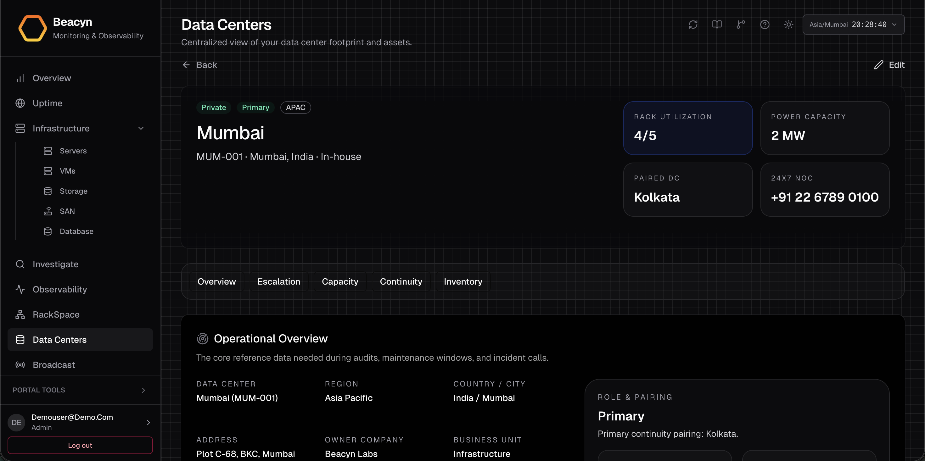This screenshot has height=461, width=925.
Task: Open the Asia/Mumbai timezone dropdown
Action: click(x=853, y=25)
